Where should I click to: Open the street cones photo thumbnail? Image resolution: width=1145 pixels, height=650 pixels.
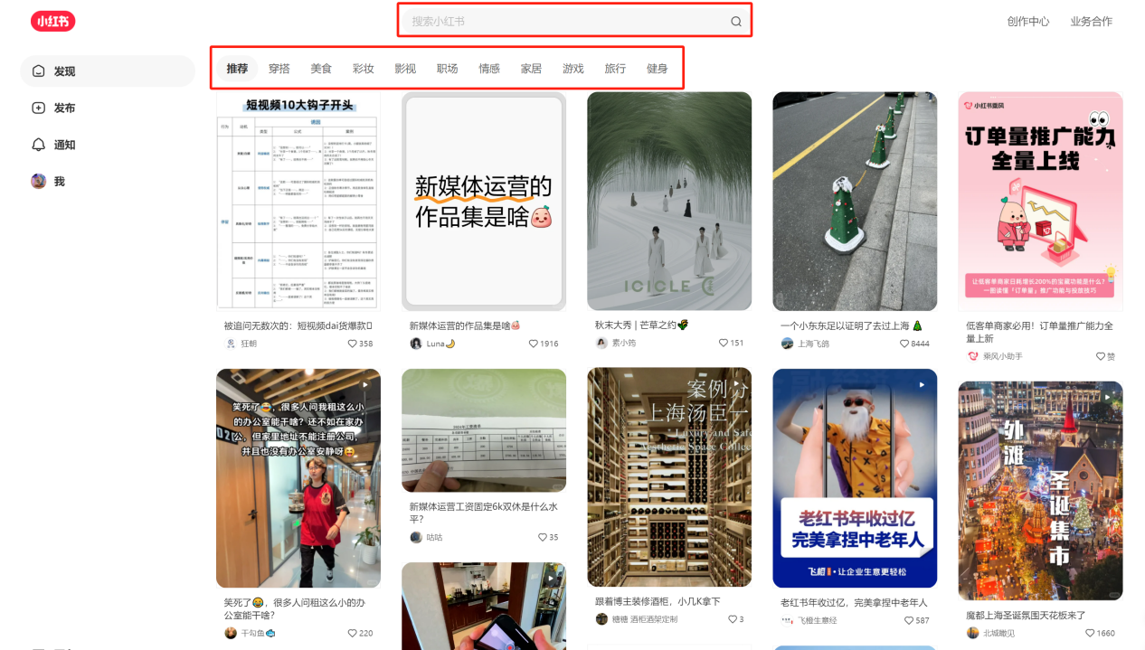[855, 201]
